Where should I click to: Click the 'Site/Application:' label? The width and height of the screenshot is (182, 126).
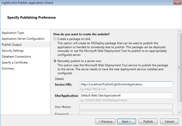pyautogui.click(x=67, y=96)
